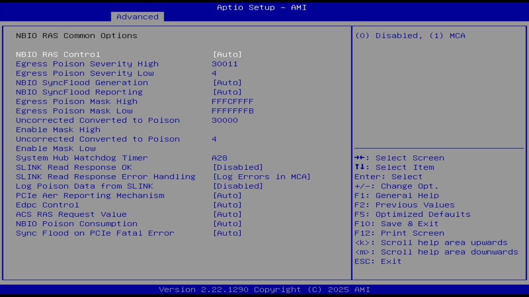The width and height of the screenshot is (529, 297).
Task: Select Egress Poison Severity High label
Action: [x=87, y=64]
